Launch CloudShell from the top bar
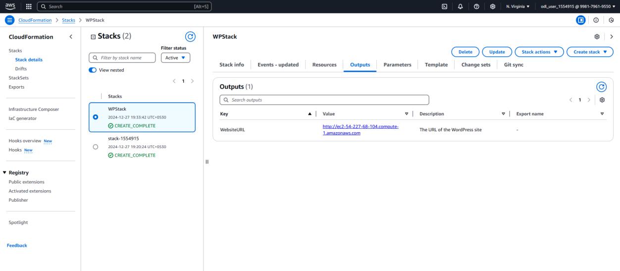This screenshot has height=271, width=620. click(445, 6)
